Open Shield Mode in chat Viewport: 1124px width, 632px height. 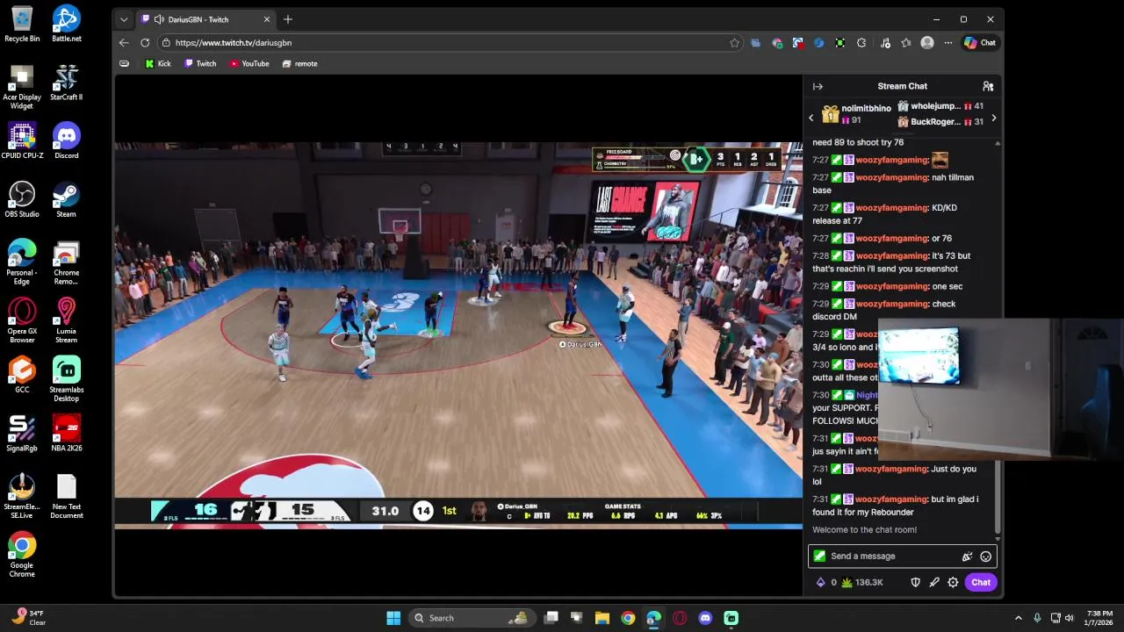915,582
